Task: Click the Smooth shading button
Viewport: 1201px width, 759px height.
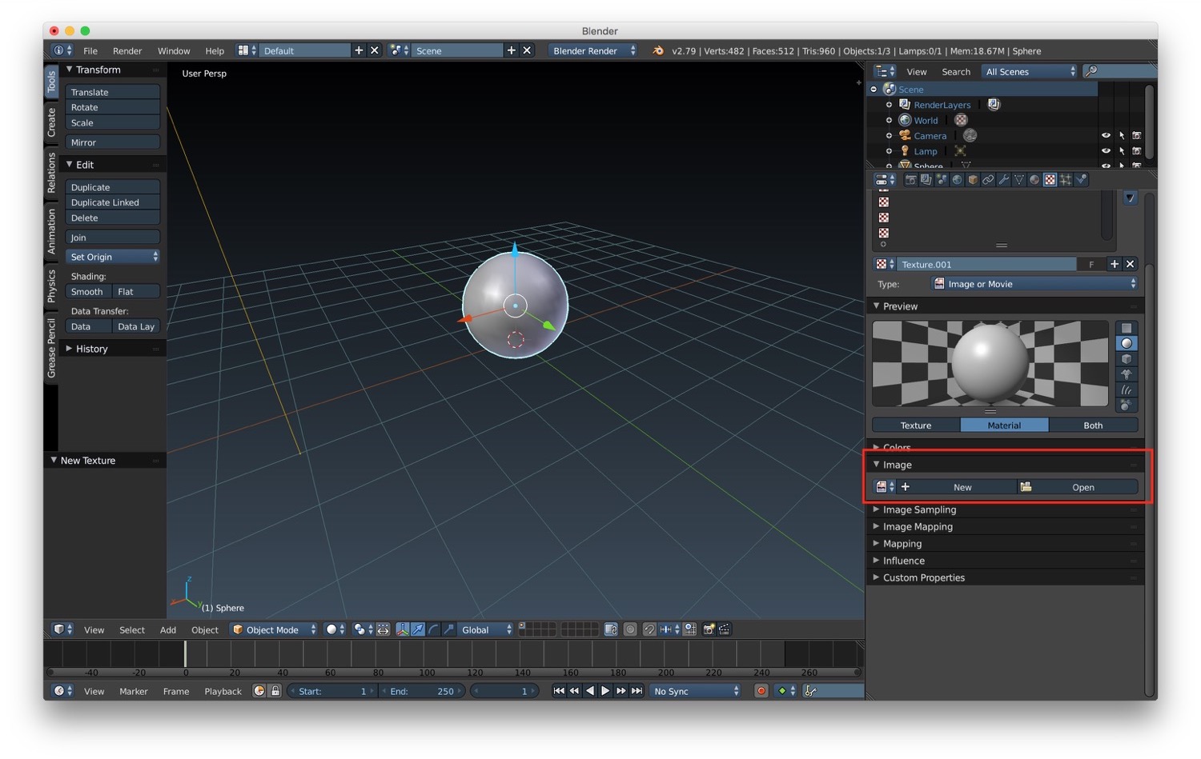Action: pyautogui.click(x=88, y=292)
